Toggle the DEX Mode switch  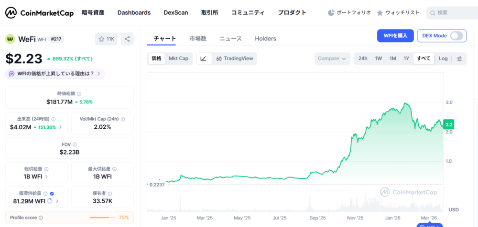pos(456,36)
